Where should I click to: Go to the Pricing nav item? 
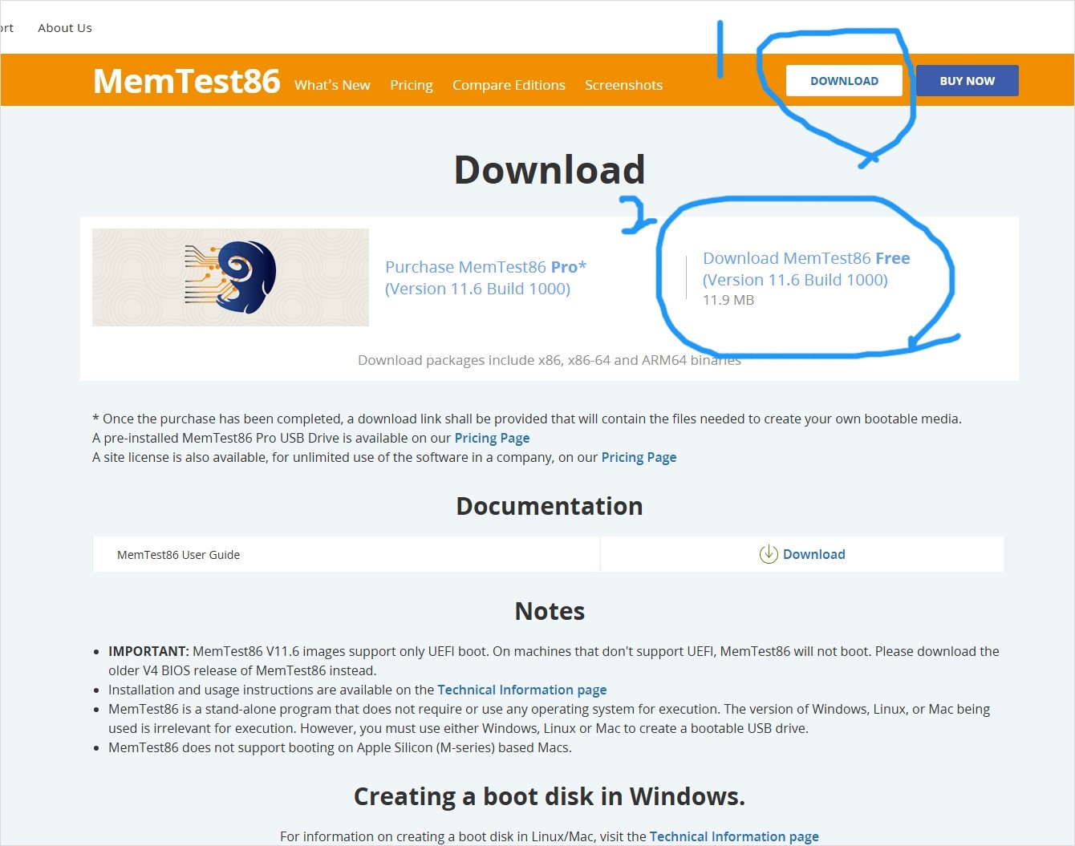click(x=411, y=85)
